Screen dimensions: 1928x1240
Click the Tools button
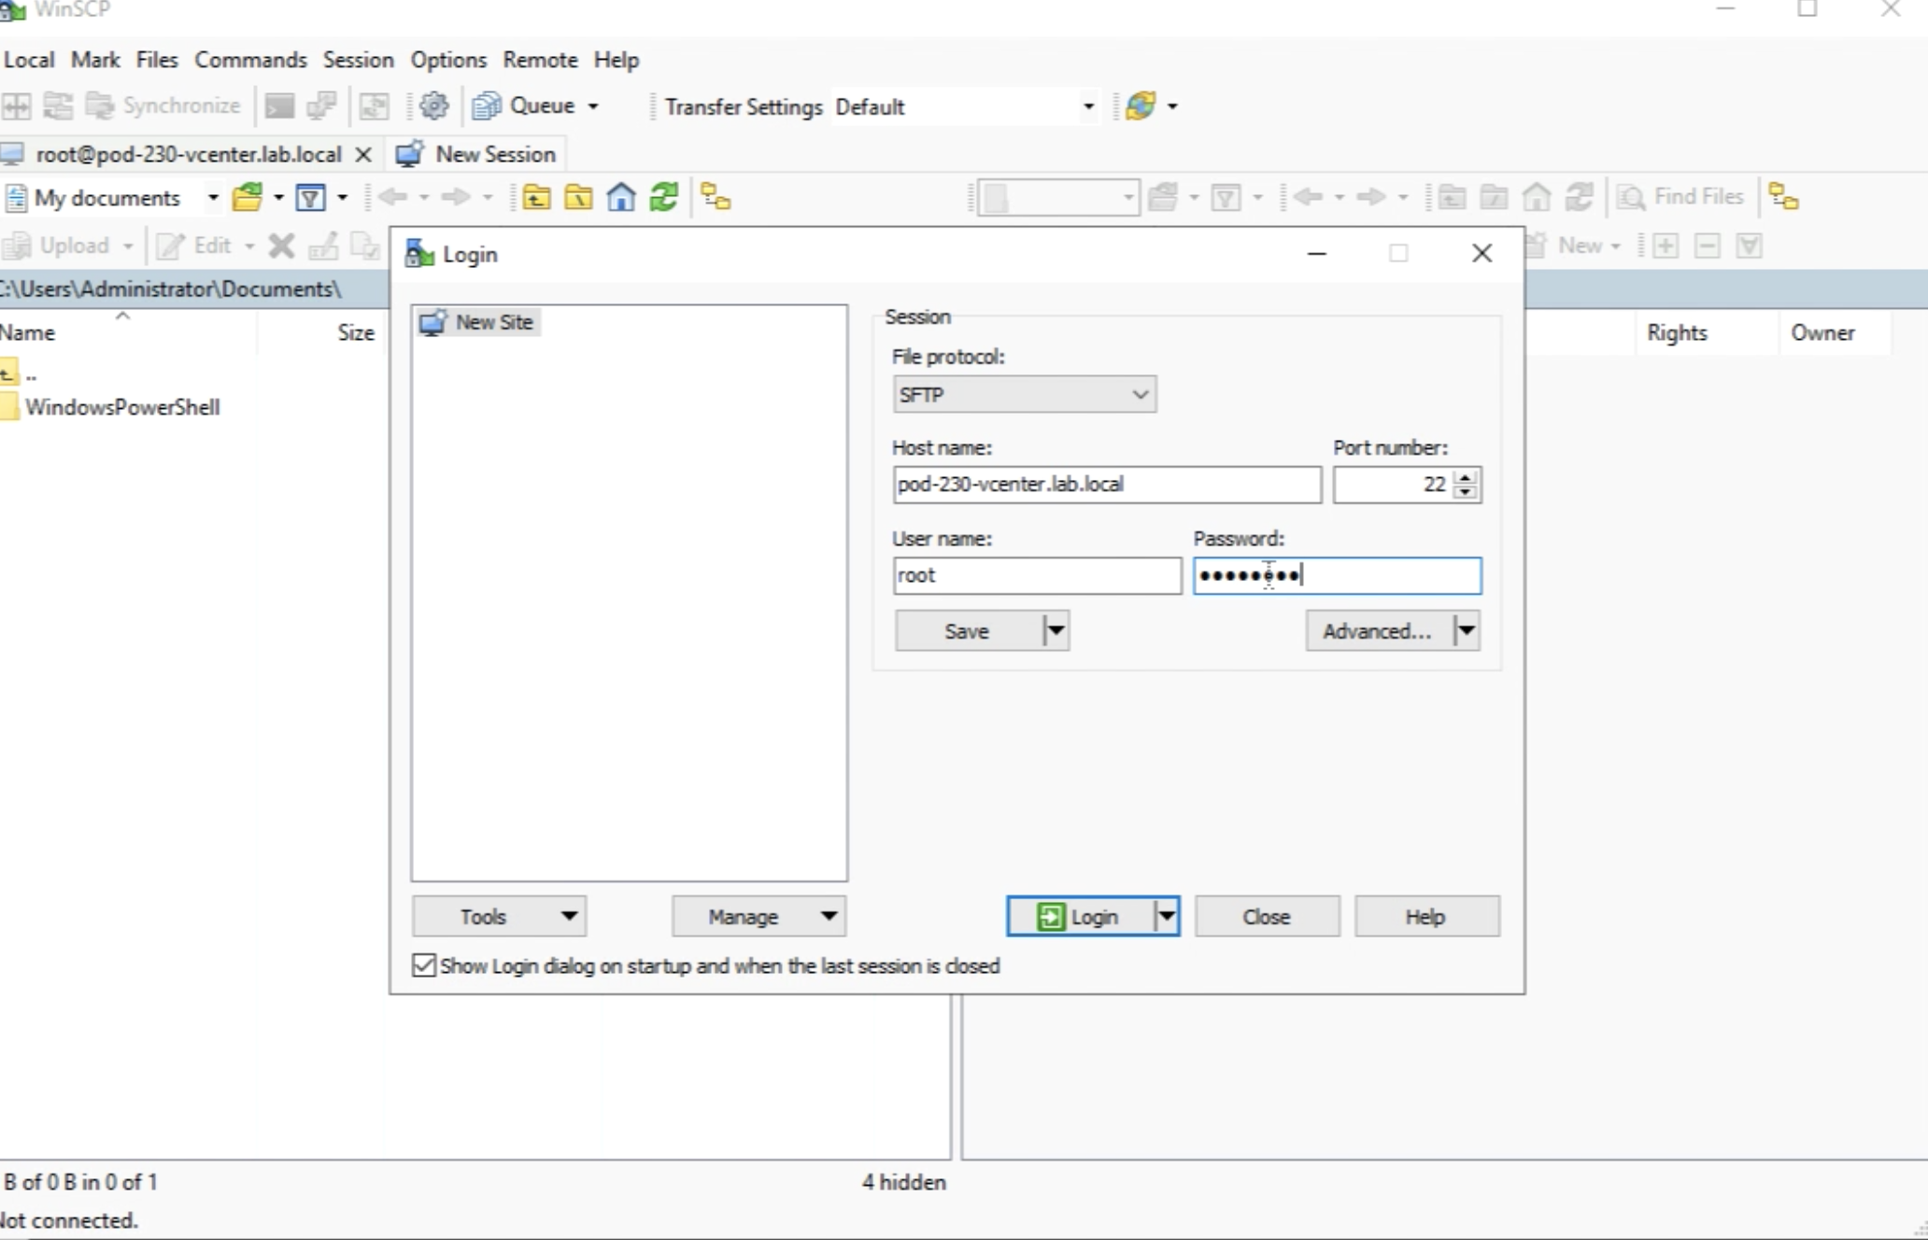point(499,916)
